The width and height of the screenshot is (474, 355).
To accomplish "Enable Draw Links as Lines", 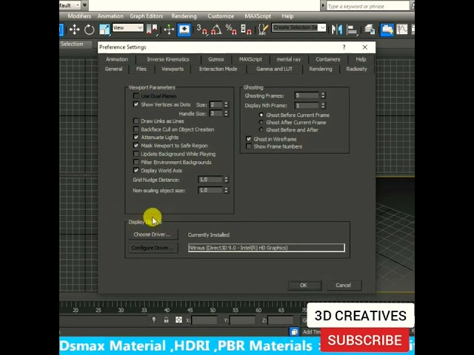I will pos(136,121).
